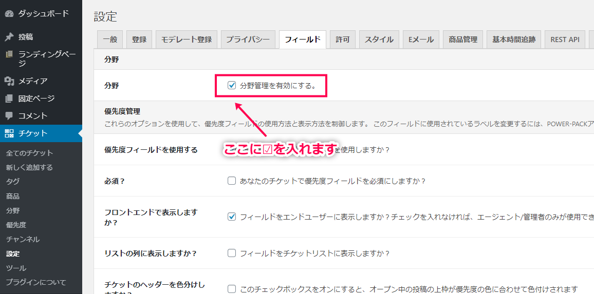Screen dimensions: 594x294
Task: Open the 商品 submenu link
Action: pos(13,196)
